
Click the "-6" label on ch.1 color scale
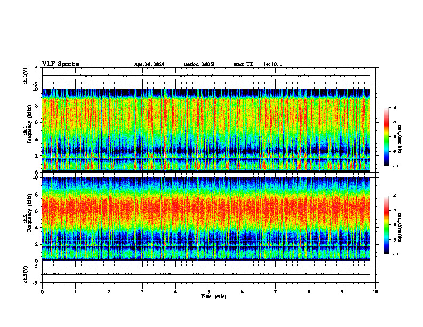point(394,108)
